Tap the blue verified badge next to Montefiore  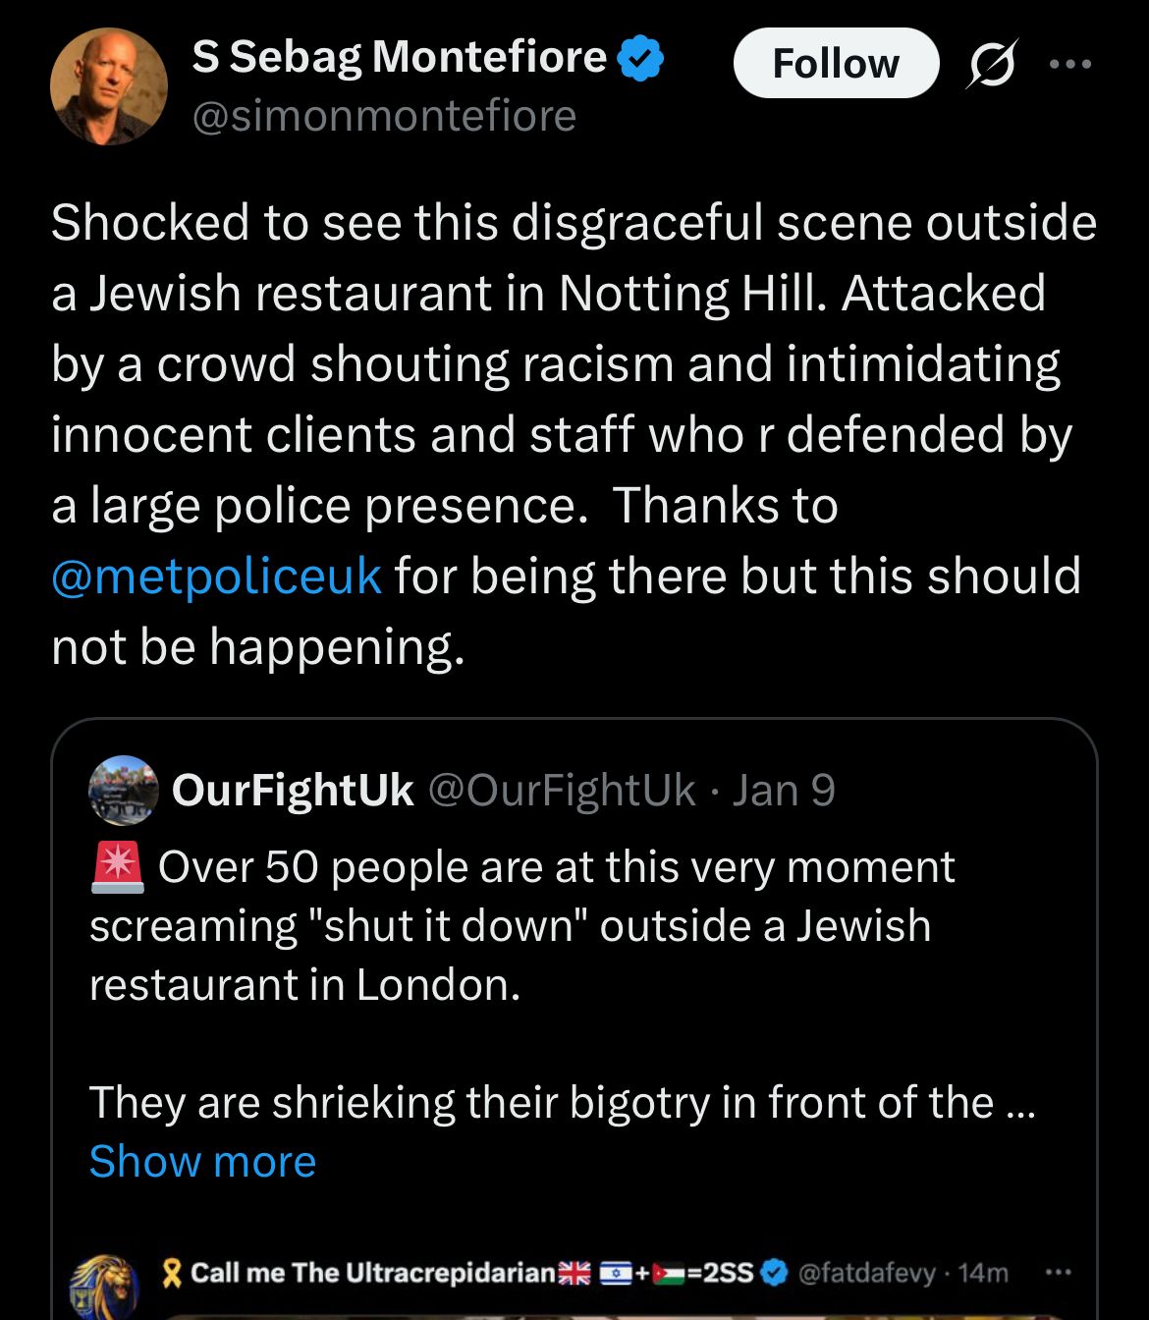coord(641,59)
